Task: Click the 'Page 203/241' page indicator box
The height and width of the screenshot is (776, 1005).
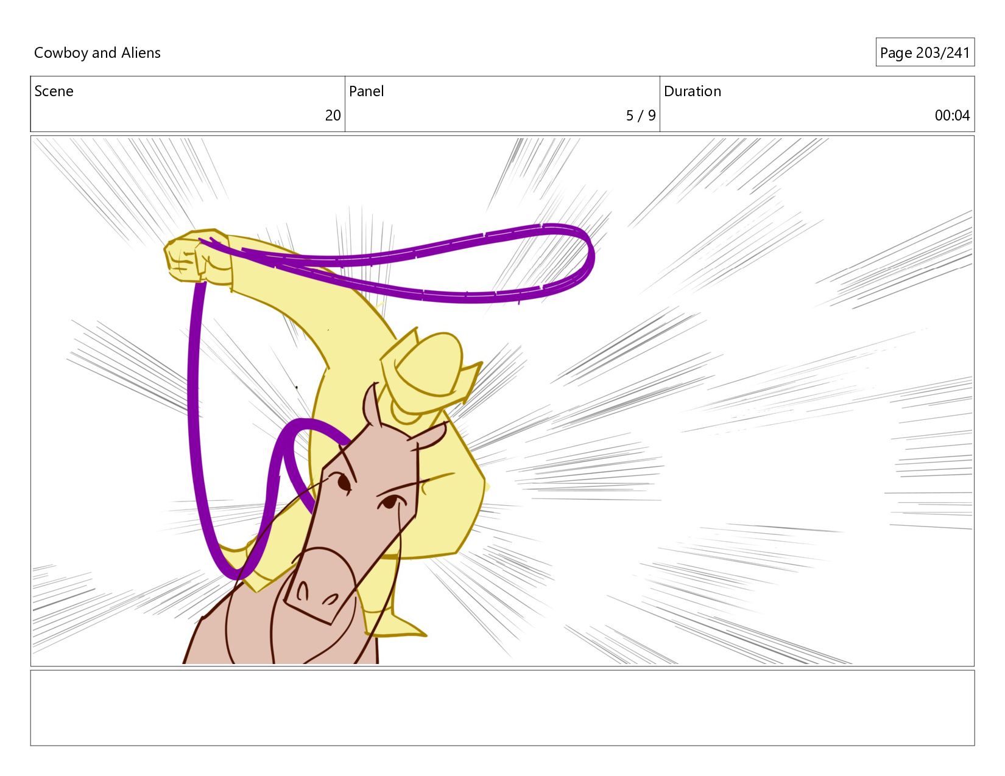Action: pos(925,52)
